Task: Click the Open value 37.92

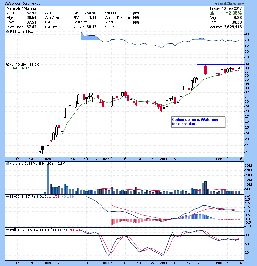Action: 31,13
